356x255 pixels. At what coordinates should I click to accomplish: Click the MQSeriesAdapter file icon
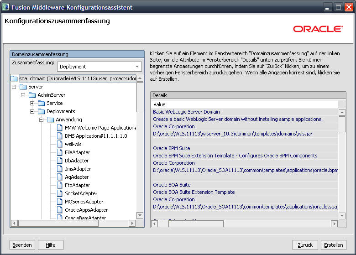[x=60, y=202]
